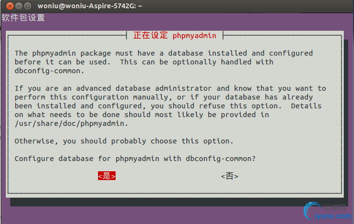The image size is (354, 224).
Task: Click the 正在设定 phpmyadmin dialog title
Action: click(175, 35)
